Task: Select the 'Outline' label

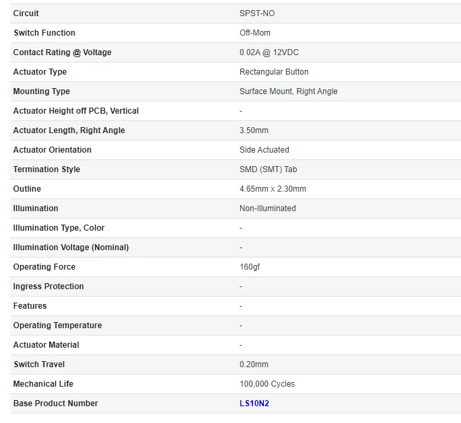Action: pos(27,188)
